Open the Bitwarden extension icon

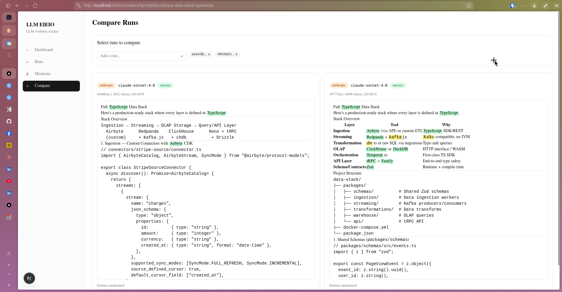click(513, 6)
